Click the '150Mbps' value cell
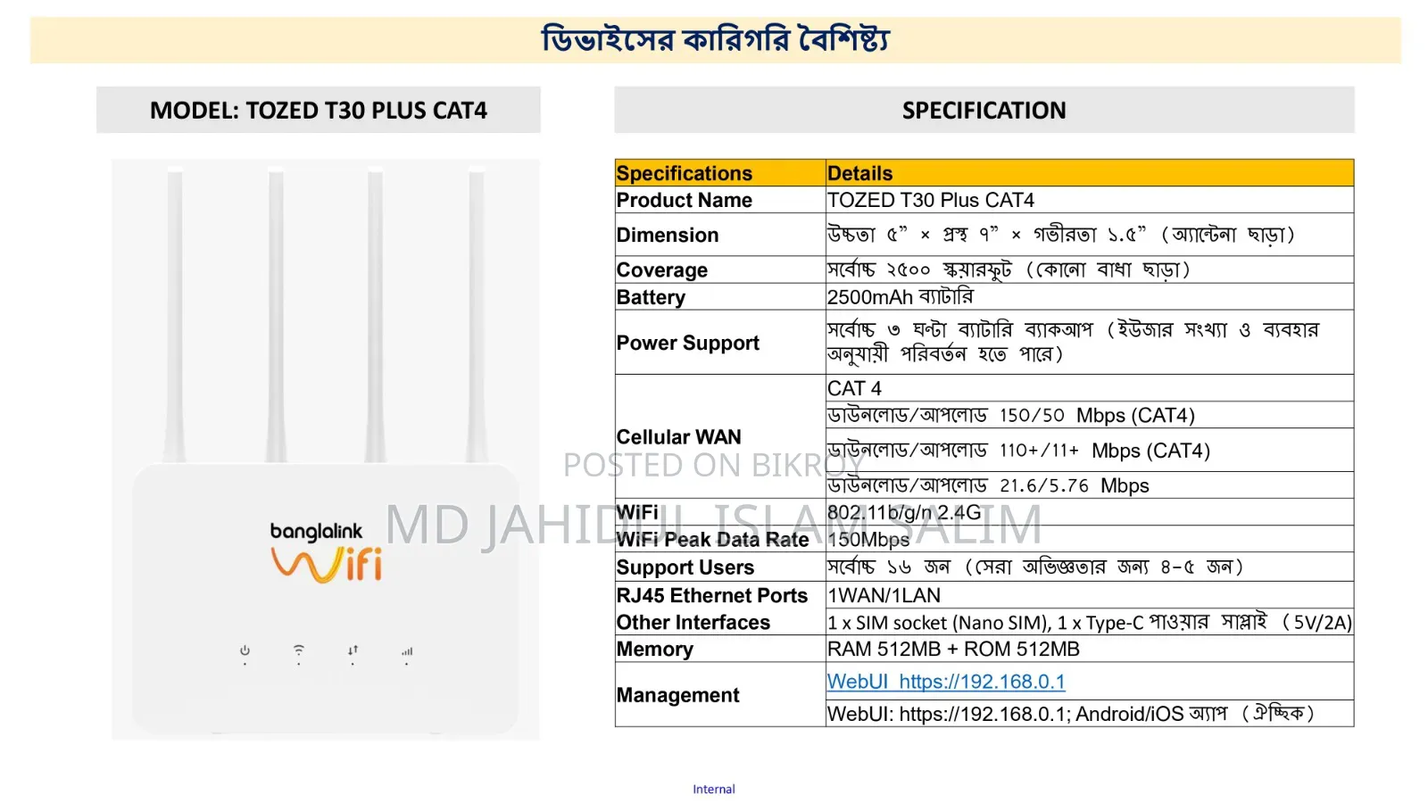This screenshot has width=1428, height=803. (1090, 539)
